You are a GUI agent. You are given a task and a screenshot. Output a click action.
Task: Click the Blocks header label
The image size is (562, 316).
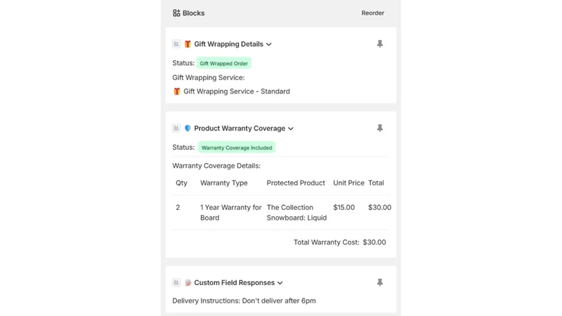[x=194, y=13]
